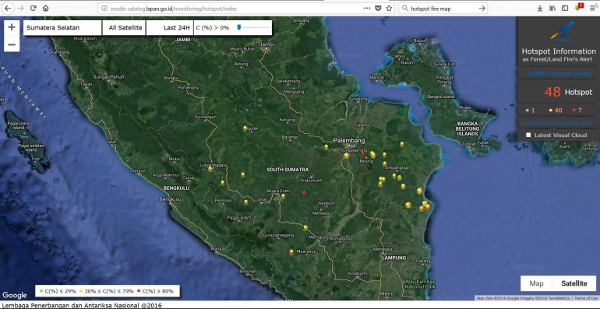
Task: Click the red 7 high-confidence count
Action: point(577,111)
